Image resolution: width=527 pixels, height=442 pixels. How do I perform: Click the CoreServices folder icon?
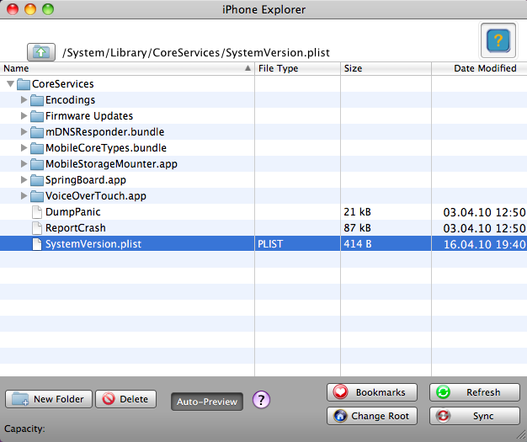(24, 84)
